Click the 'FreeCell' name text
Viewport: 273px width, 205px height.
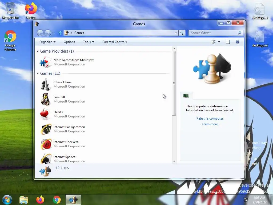pyautogui.click(x=59, y=97)
